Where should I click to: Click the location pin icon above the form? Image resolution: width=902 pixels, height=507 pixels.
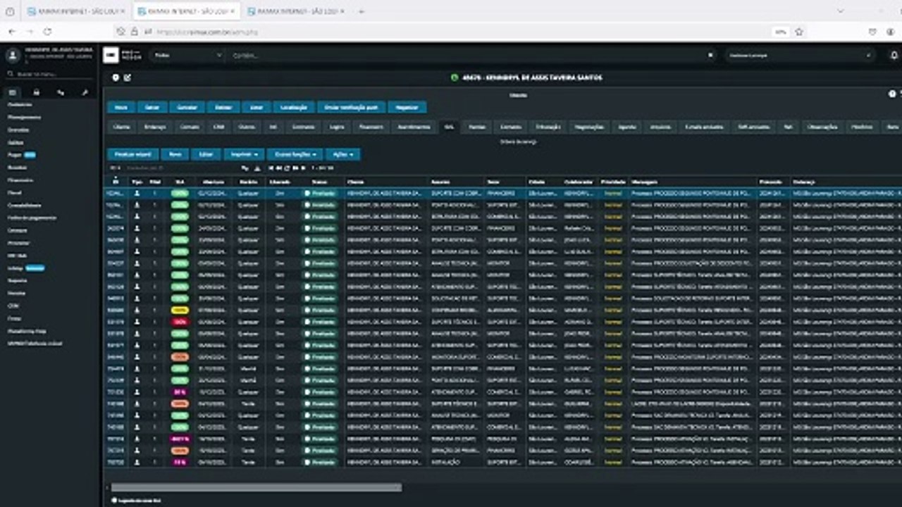[116, 77]
